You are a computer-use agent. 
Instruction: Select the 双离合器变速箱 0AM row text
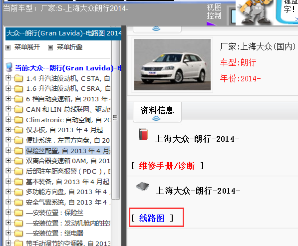coord(68,161)
